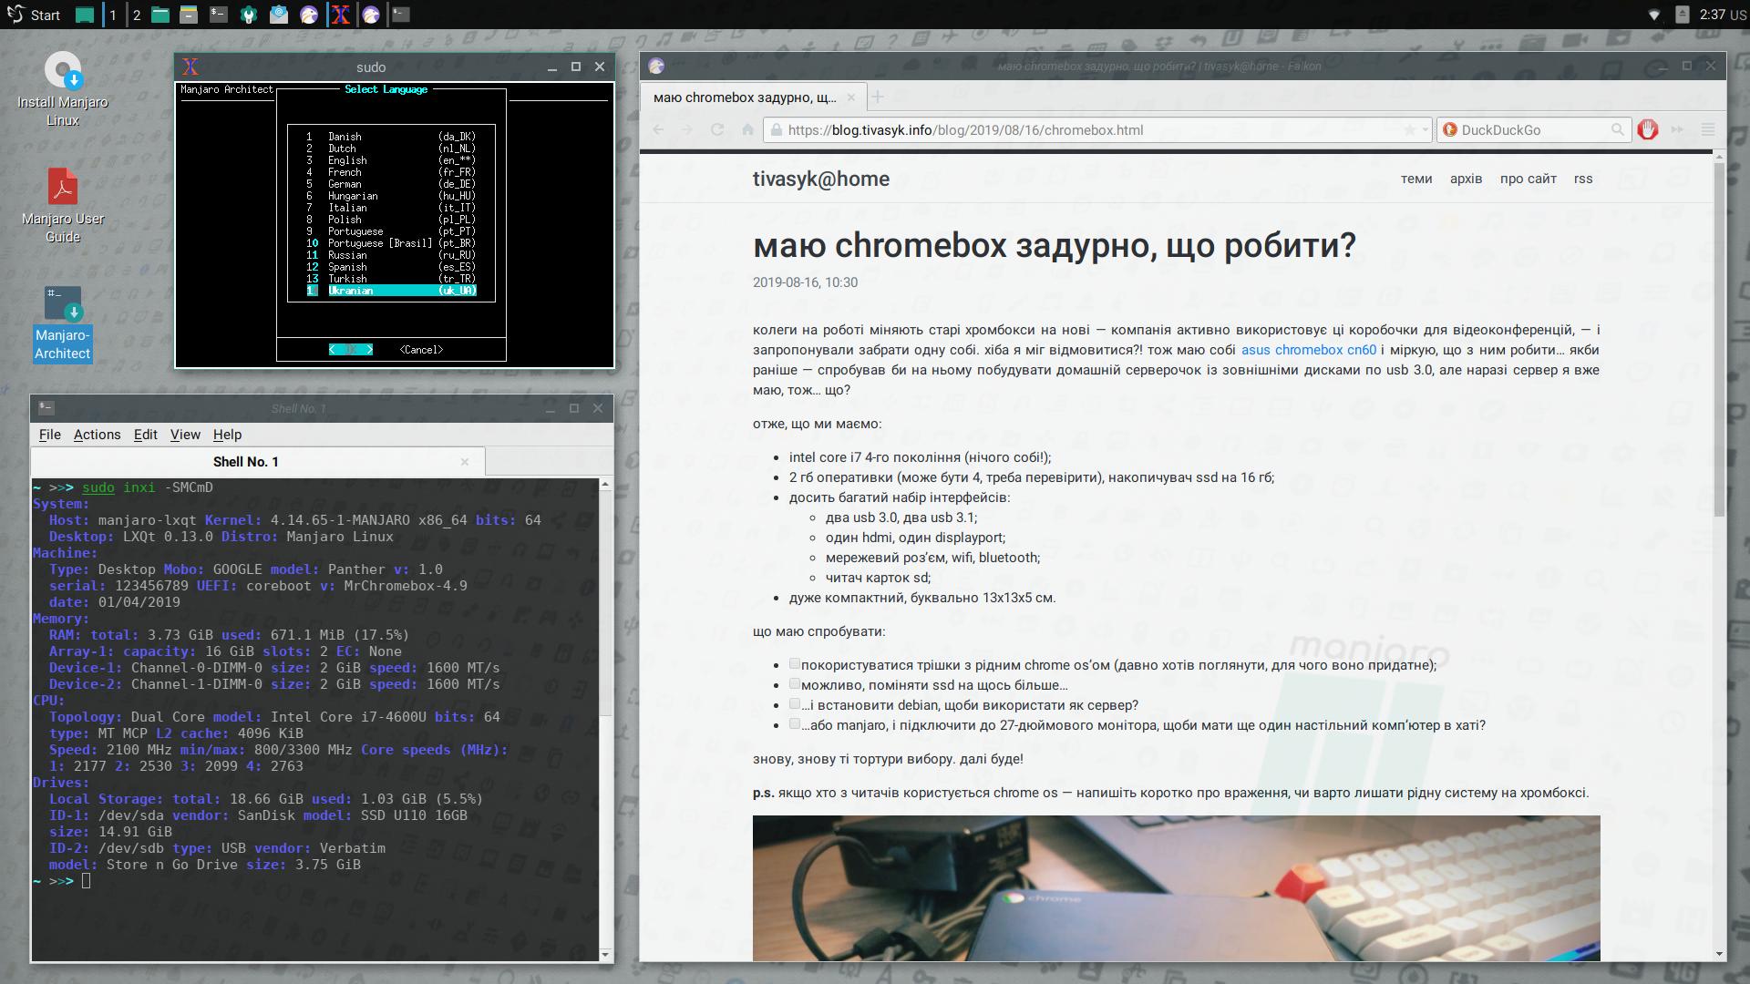Viewport: 1750px width, 984px height.
Task: Expand the address bar history dropdown arrow
Action: [x=1425, y=130]
